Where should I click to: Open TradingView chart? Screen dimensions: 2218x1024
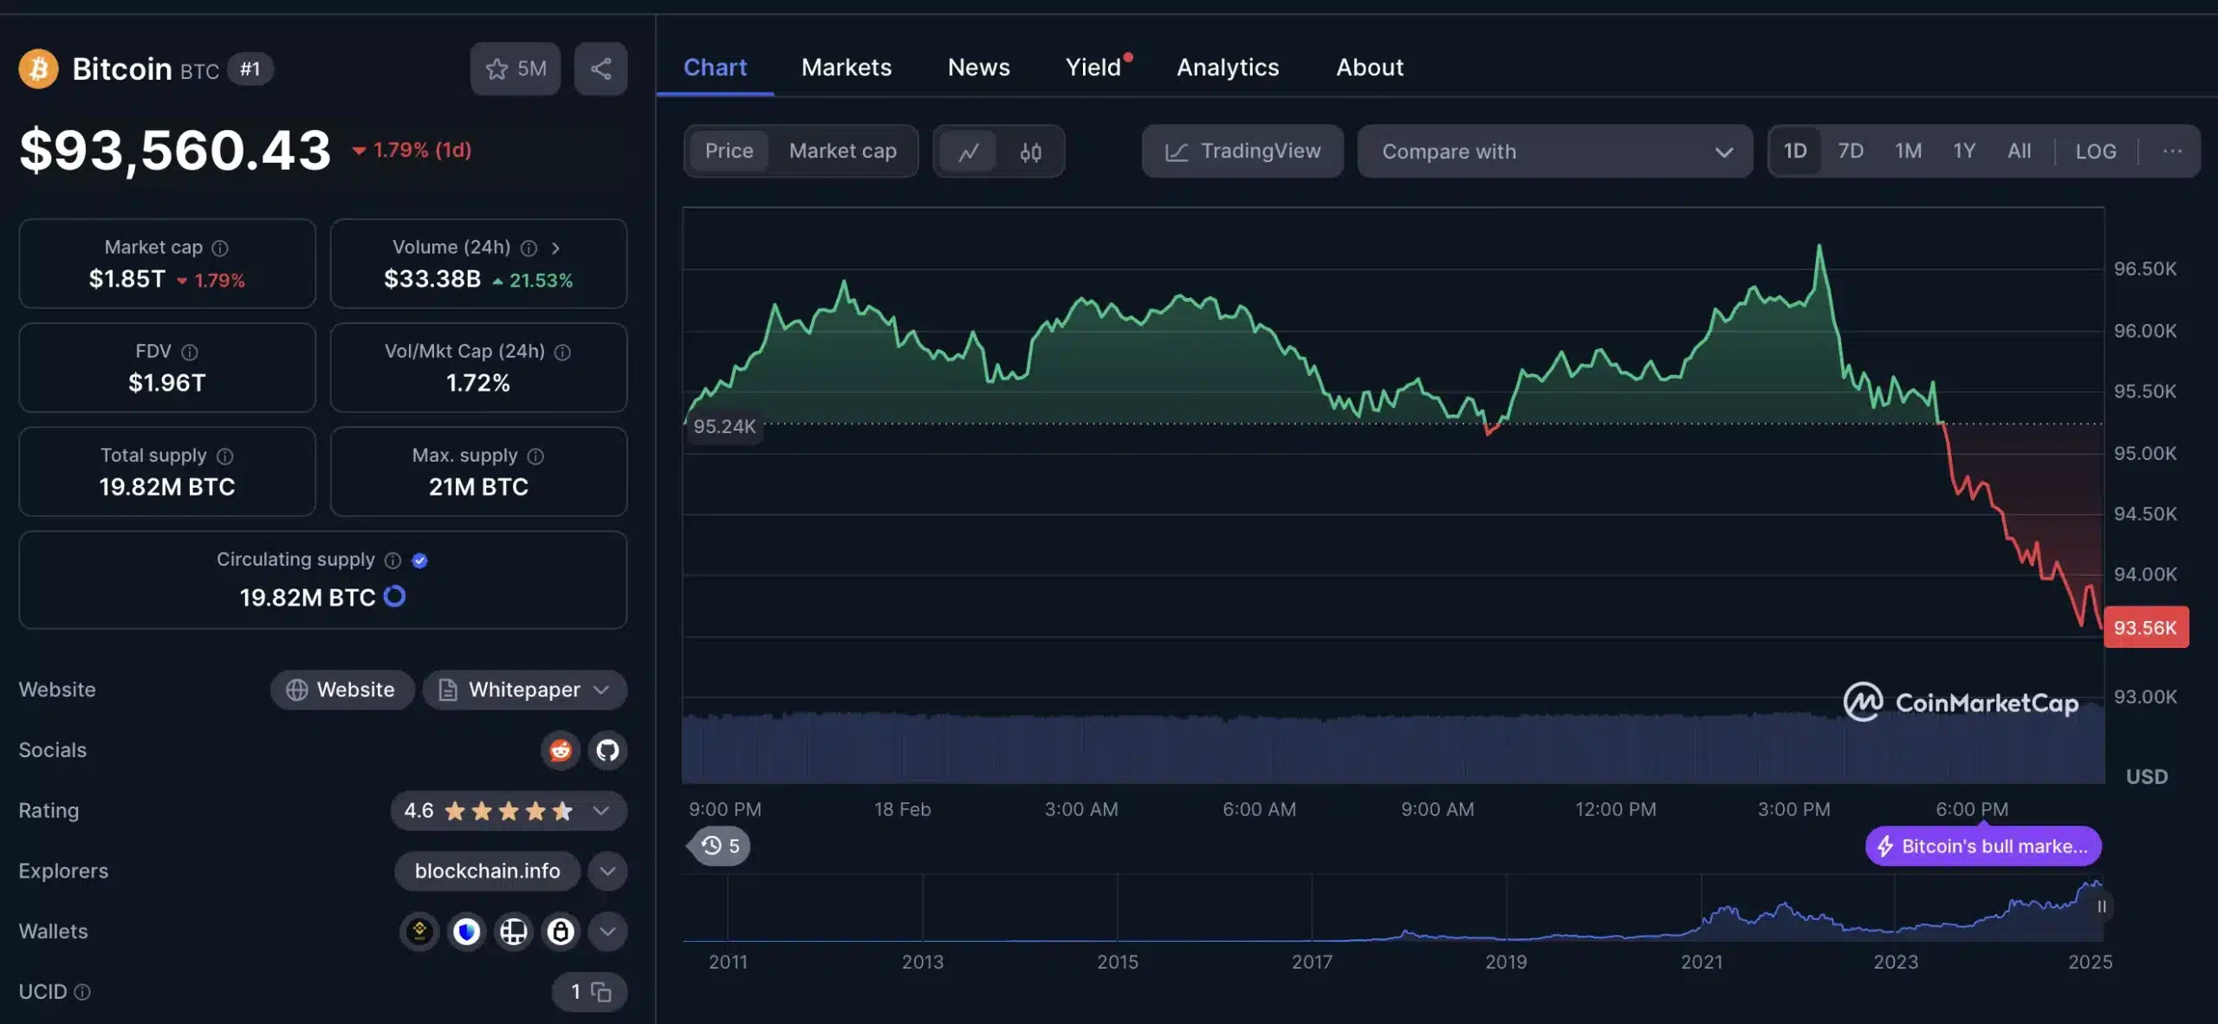1242,151
